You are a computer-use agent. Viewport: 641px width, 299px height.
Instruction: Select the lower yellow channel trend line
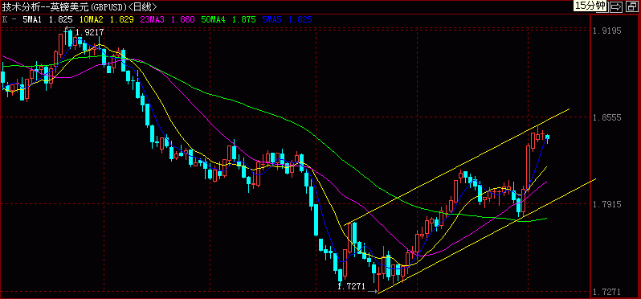point(487,236)
